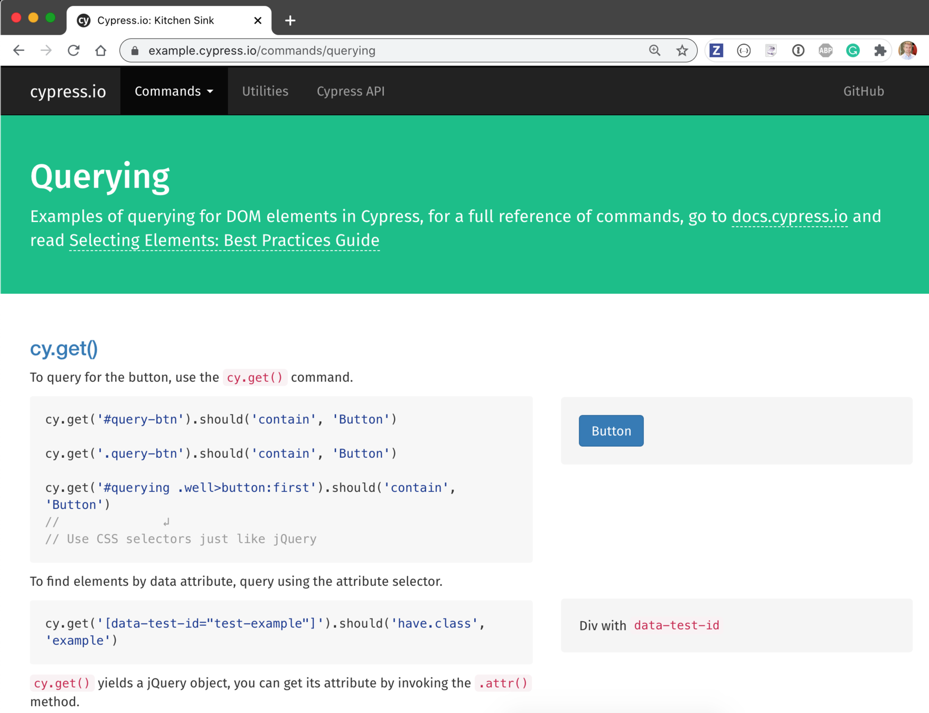The image size is (929, 713).
Task: Open the browser home page icon
Action: pyautogui.click(x=101, y=50)
